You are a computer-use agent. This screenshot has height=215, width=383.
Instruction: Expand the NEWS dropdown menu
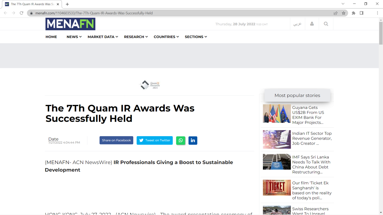[x=74, y=37]
